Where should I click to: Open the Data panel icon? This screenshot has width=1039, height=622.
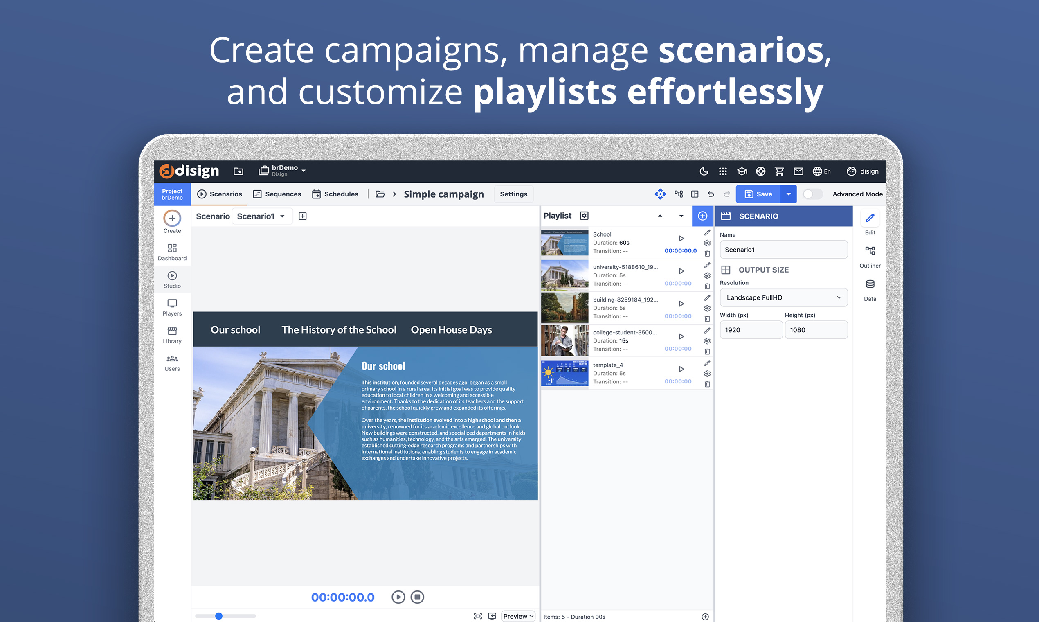(x=870, y=284)
